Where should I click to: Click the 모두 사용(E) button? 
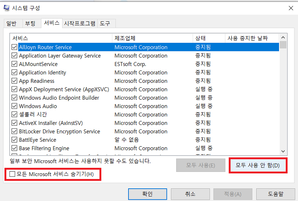tap(201, 165)
